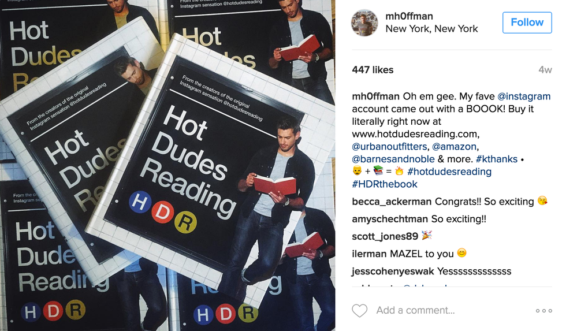Open the #kthanks hashtag
The height and width of the screenshot is (331, 566).
(497, 159)
